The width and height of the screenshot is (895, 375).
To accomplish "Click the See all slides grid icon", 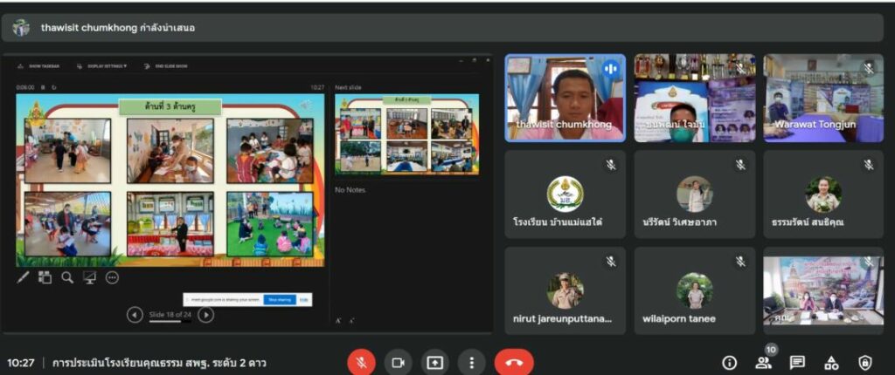I will 45,277.
